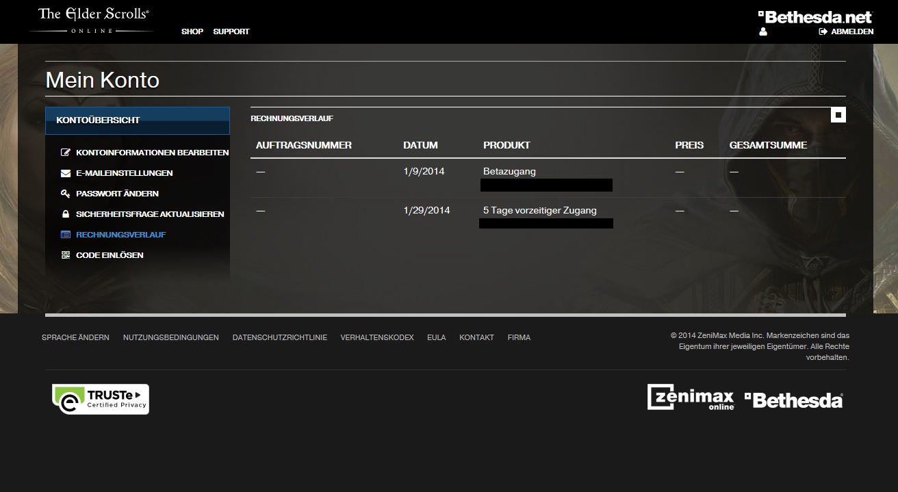Open Datenschutzrichtlinie footer link

[x=280, y=337]
